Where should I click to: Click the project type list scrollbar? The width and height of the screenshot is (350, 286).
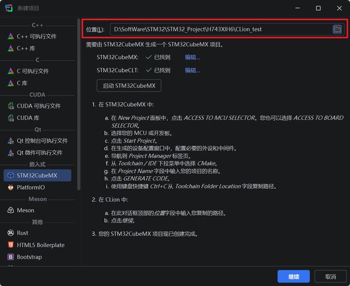coord(78,105)
